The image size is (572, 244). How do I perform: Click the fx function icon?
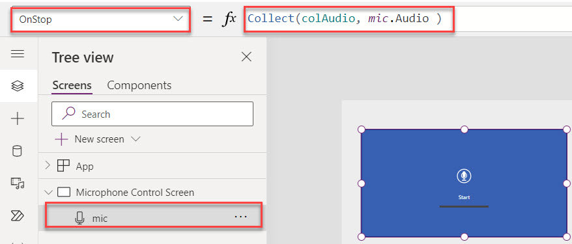tap(230, 20)
